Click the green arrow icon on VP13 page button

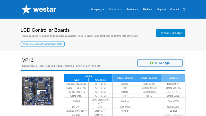click(152, 63)
